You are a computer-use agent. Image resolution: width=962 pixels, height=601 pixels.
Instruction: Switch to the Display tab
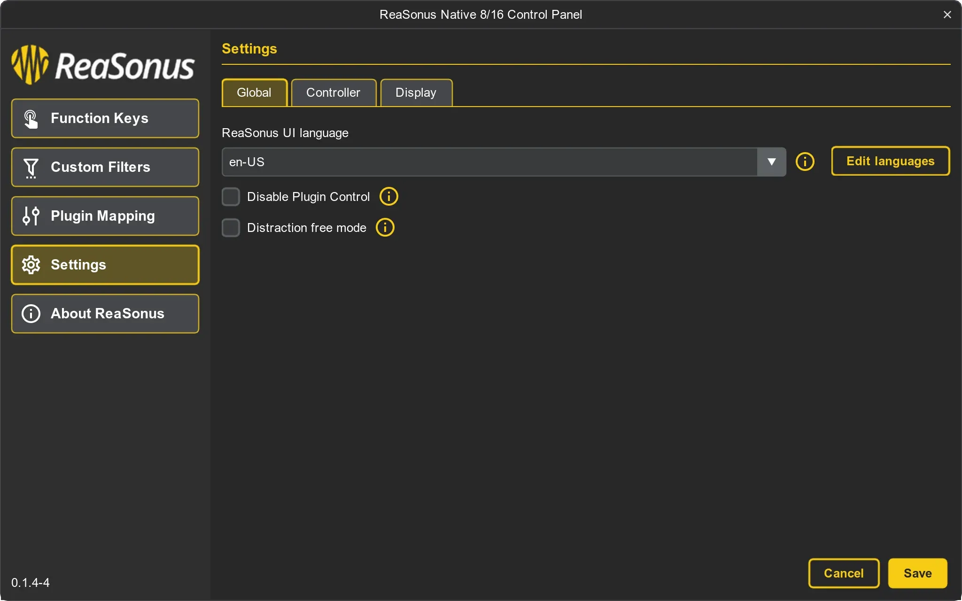click(x=416, y=92)
